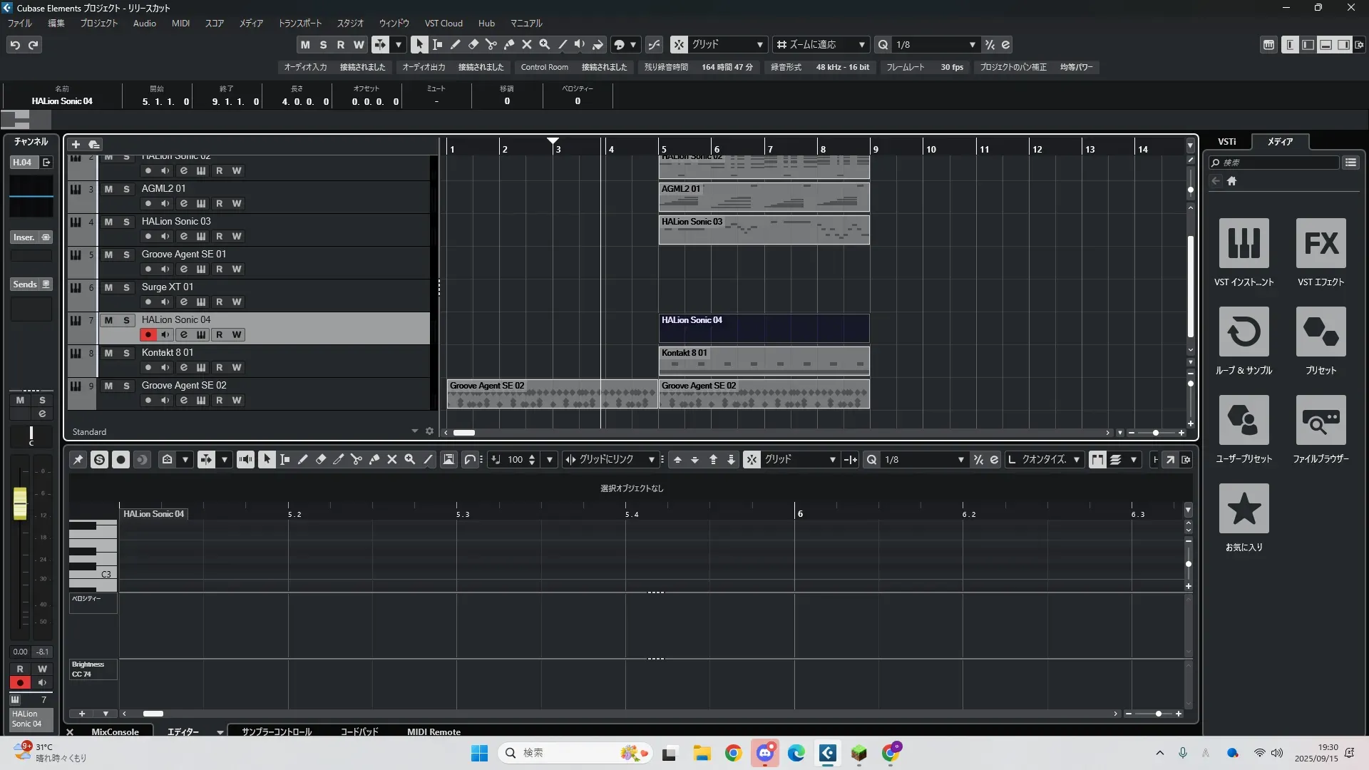
Task: Select the Scissors split tool in top toolbar
Action: (491, 44)
